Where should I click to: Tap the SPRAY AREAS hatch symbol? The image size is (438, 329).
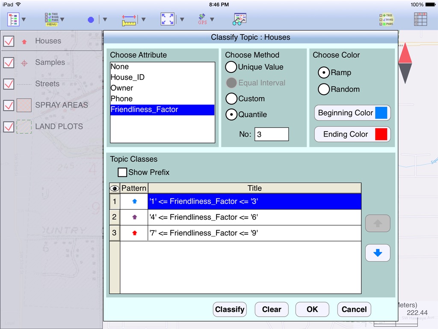tap(24, 105)
